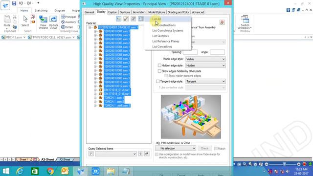Toggle the Hidden edge style checkbox

159,65
